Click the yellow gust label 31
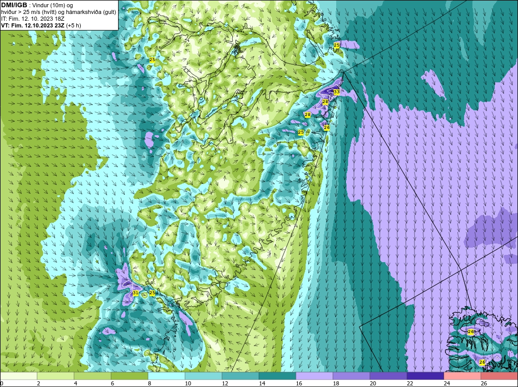 (x=135, y=293)
